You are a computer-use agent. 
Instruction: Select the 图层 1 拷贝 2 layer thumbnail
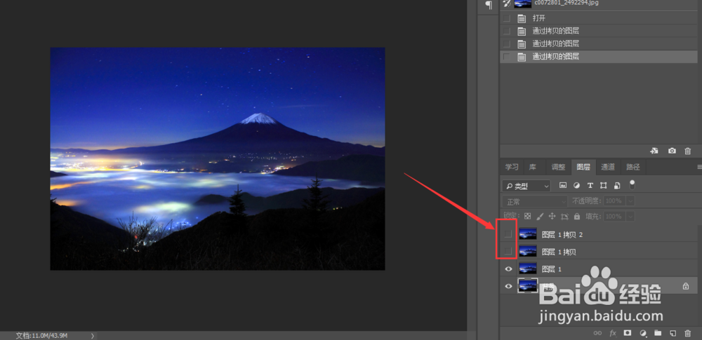[528, 233]
